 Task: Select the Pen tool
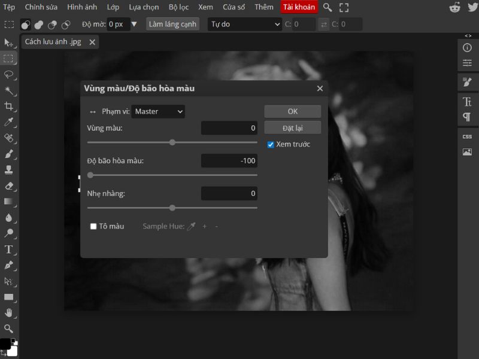coord(8,265)
